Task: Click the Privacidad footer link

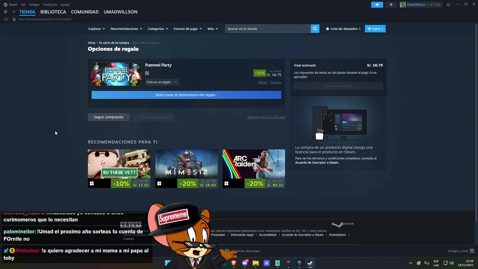Action: tap(218, 235)
